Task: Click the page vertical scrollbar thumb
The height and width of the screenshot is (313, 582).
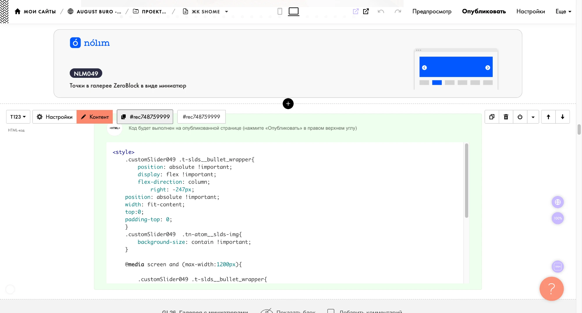Action: click(579, 129)
